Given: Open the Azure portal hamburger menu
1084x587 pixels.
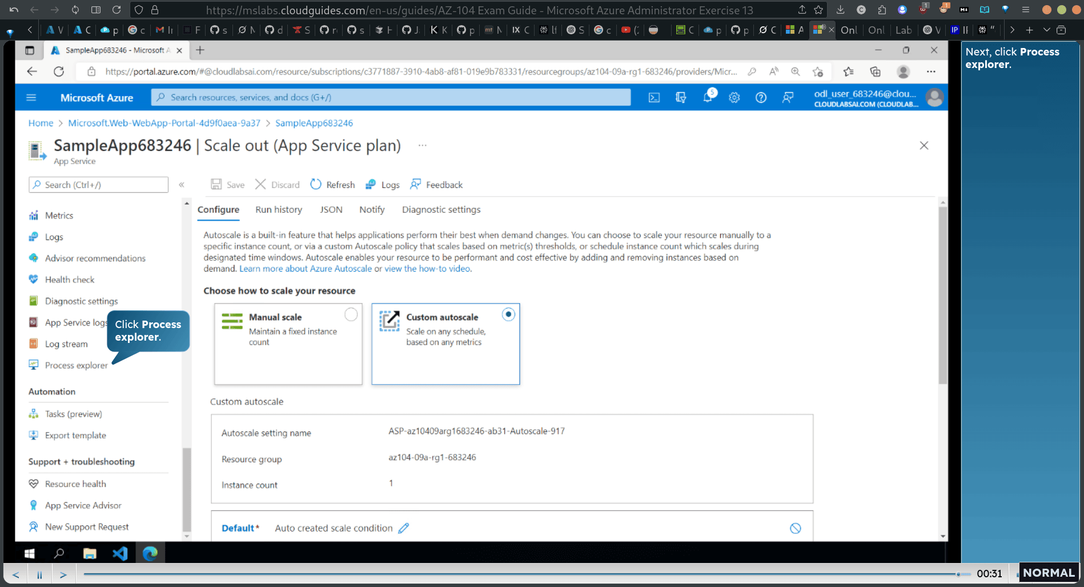Looking at the screenshot, I should [31, 98].
